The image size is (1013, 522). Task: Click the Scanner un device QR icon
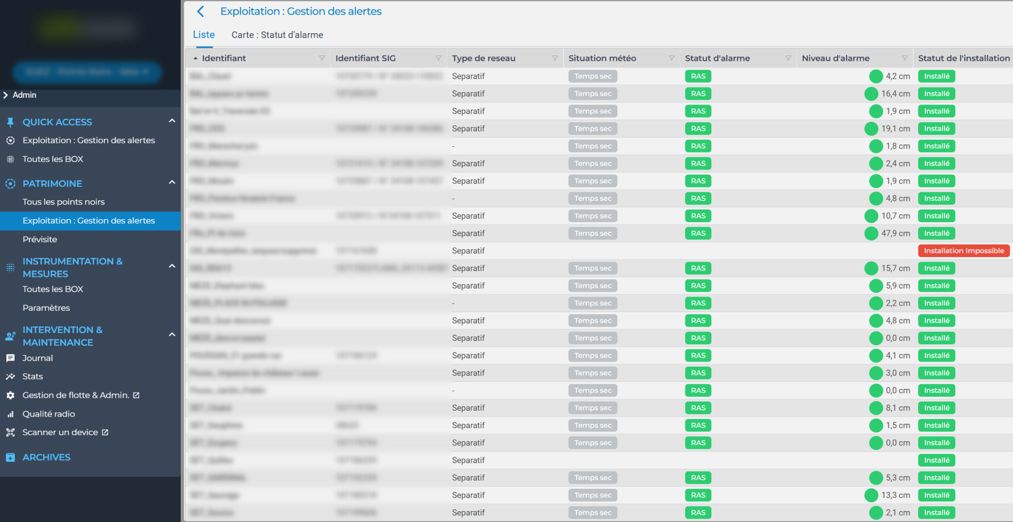click(11, 433)
